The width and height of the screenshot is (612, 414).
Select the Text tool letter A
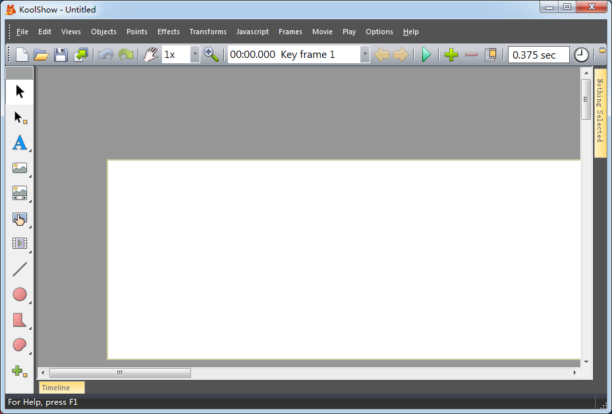click(20, 143)
